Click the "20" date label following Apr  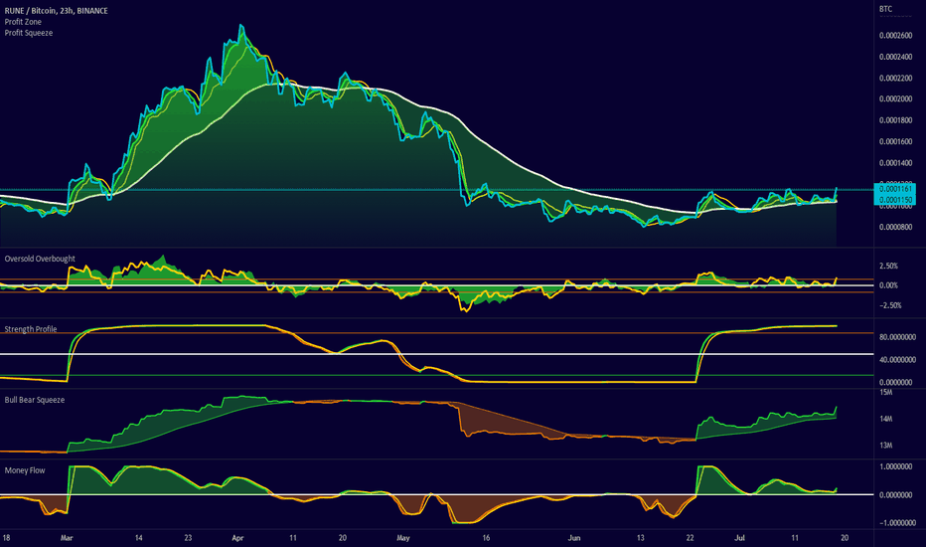coord(343,537)
